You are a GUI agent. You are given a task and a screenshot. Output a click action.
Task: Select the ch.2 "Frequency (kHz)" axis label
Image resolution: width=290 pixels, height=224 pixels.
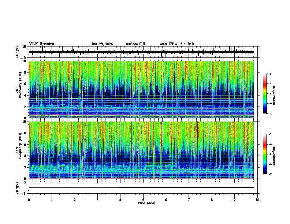(x=20, y=146)
